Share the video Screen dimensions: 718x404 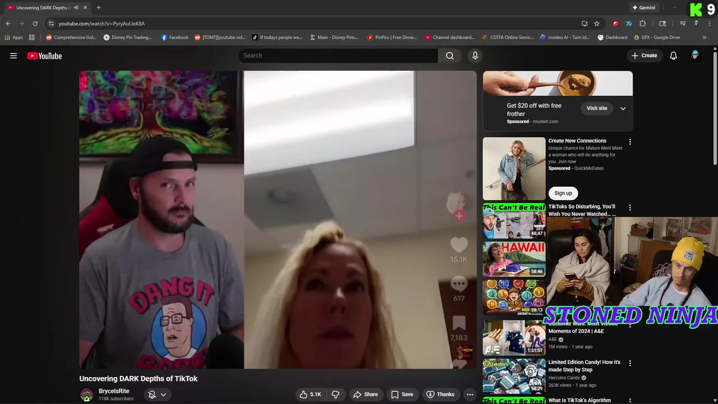(365, 394)
